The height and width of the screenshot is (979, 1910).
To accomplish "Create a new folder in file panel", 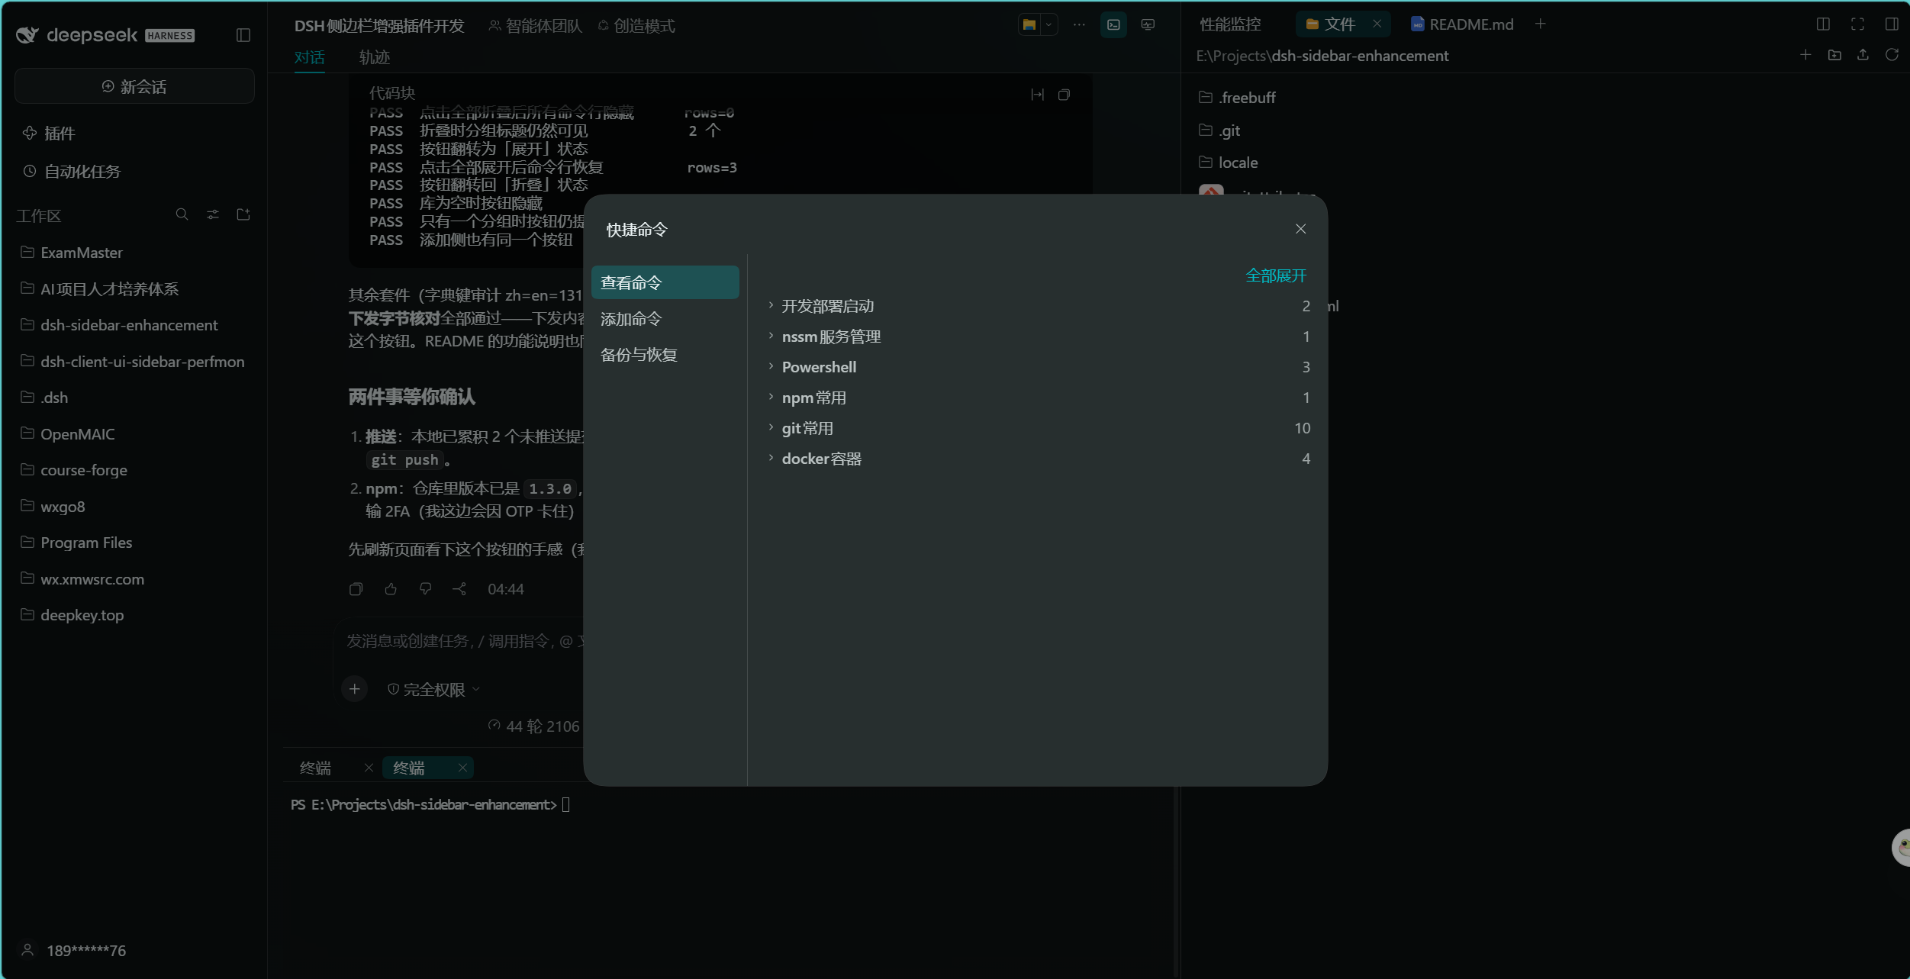I will [x=1834, y=55].
